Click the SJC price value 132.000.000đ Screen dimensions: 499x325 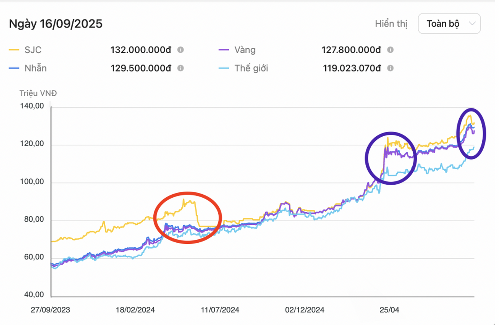(x=141, y=50)
